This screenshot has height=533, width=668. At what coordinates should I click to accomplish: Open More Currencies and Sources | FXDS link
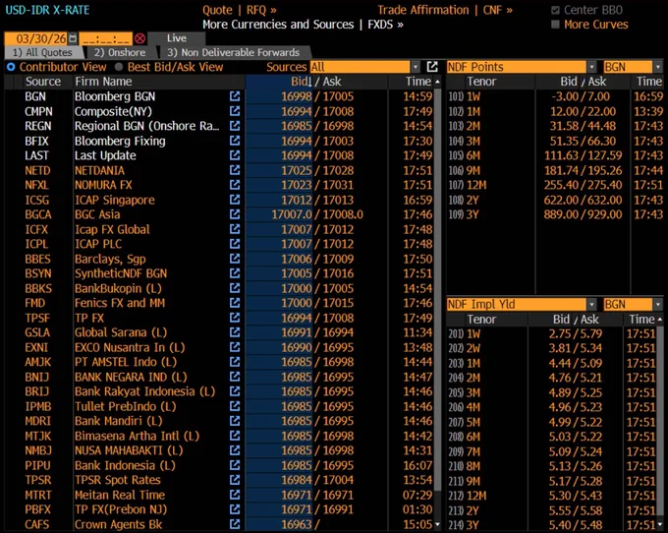pos(303,25)
